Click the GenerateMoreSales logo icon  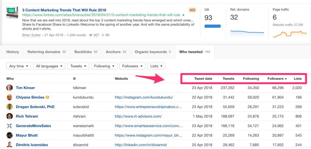[9, 126]
